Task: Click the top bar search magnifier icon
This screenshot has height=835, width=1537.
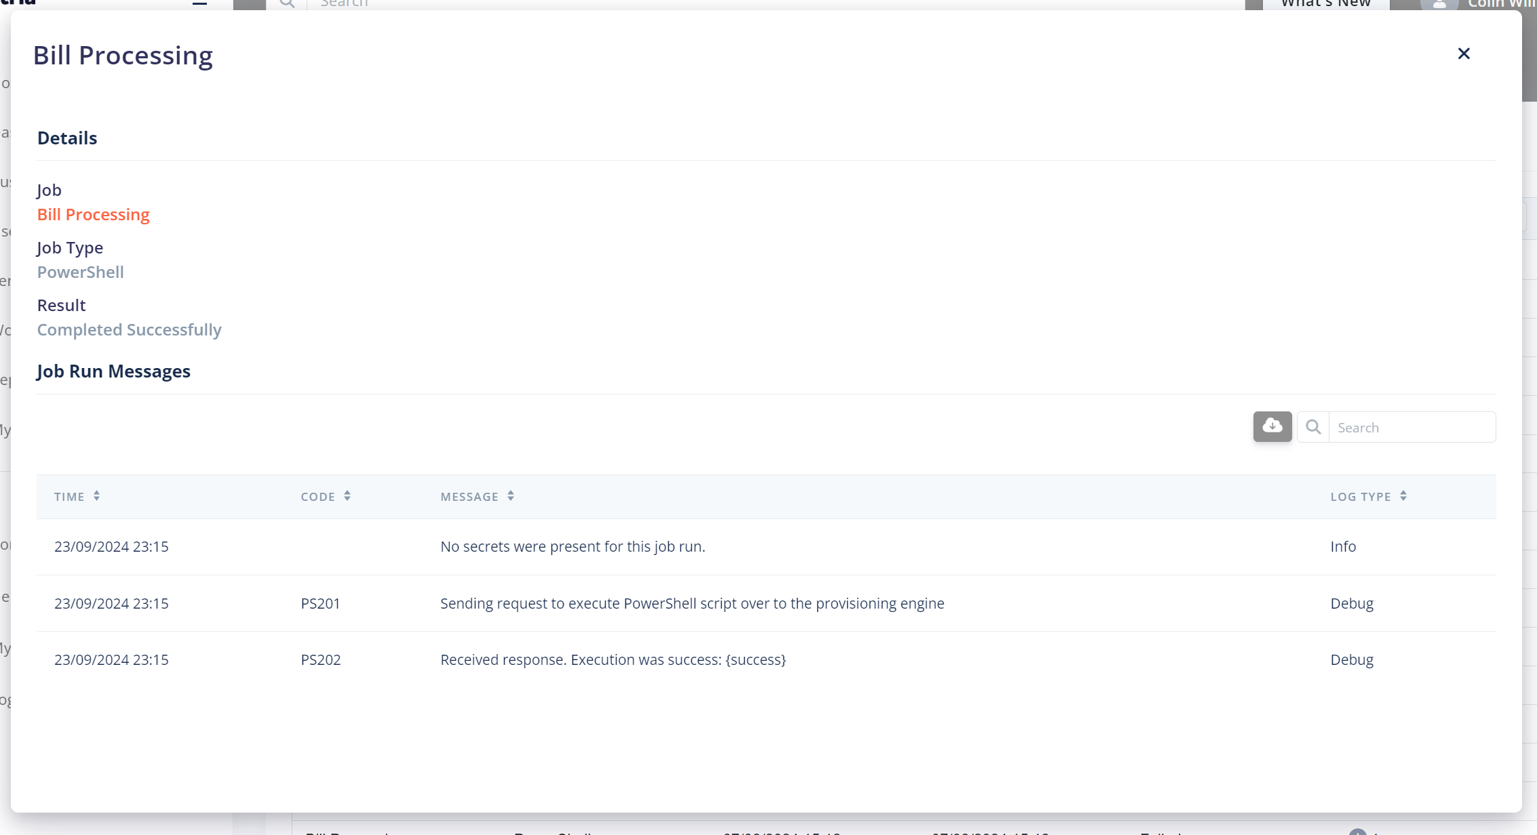Action: 287,3
